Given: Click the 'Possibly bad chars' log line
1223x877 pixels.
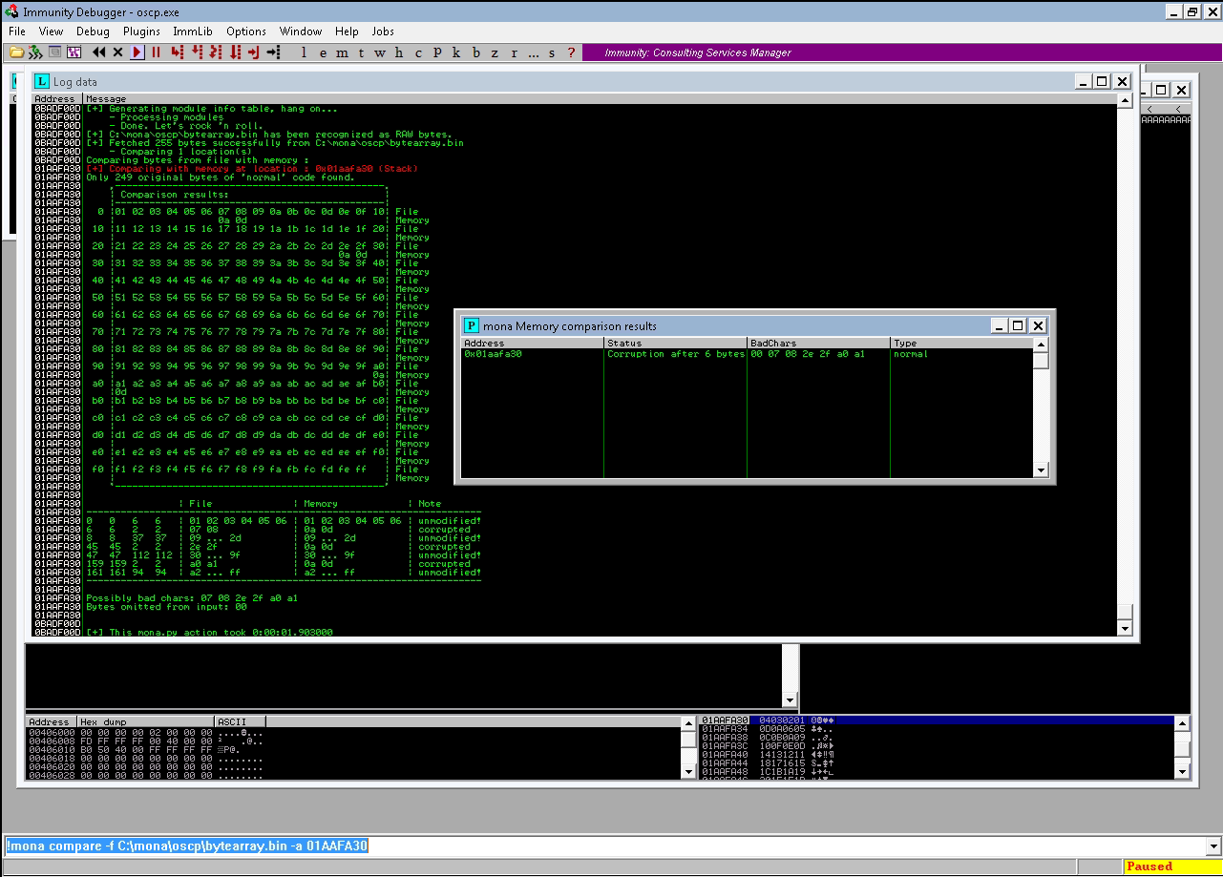Looking at the screenshot, I should click(x=192, y=597).
